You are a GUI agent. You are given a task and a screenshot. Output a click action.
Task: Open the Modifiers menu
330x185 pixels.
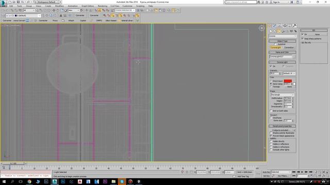tap(59, 6)
